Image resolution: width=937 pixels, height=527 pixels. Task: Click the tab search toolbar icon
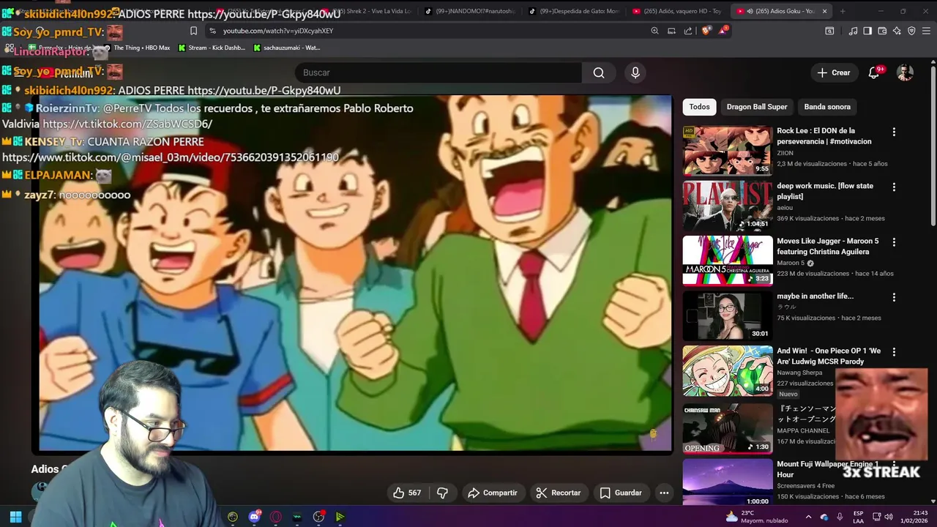[x=829, y=31]
